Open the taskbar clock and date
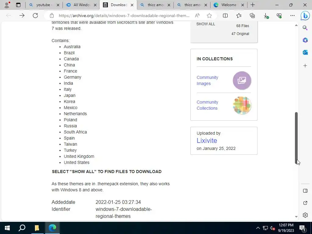312x234 pixels. point(286,228)
